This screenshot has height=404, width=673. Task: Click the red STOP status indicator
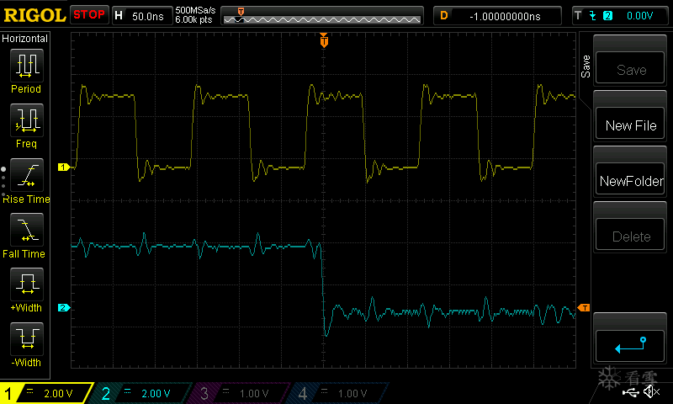pyautogui.click(x=89, y=15)
